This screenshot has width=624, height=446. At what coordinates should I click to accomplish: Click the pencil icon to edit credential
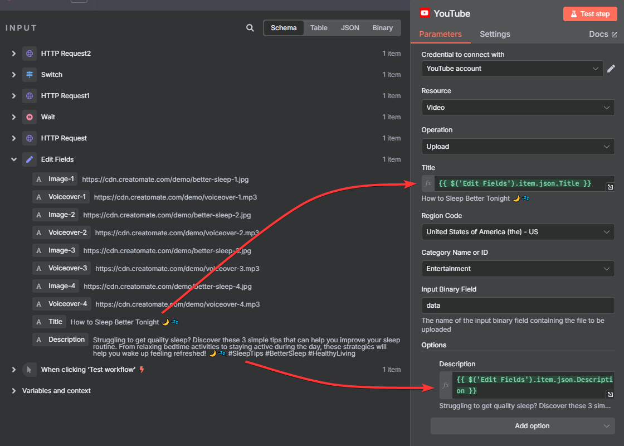pos(611,69)
